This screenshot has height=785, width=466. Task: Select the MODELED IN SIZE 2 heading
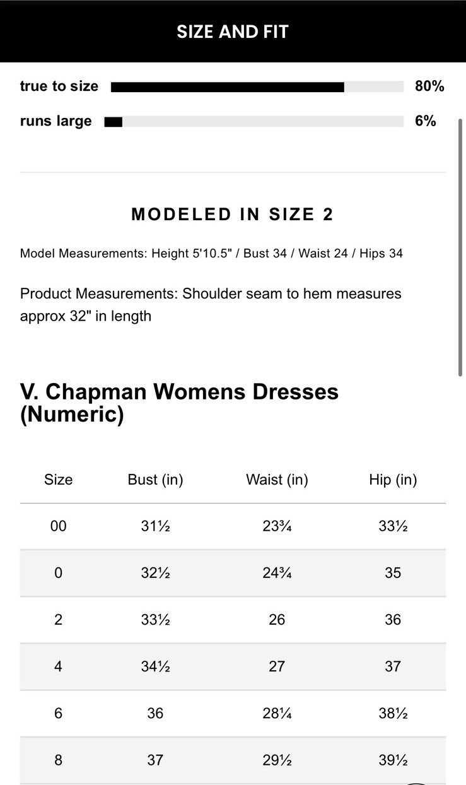[232, 215]
